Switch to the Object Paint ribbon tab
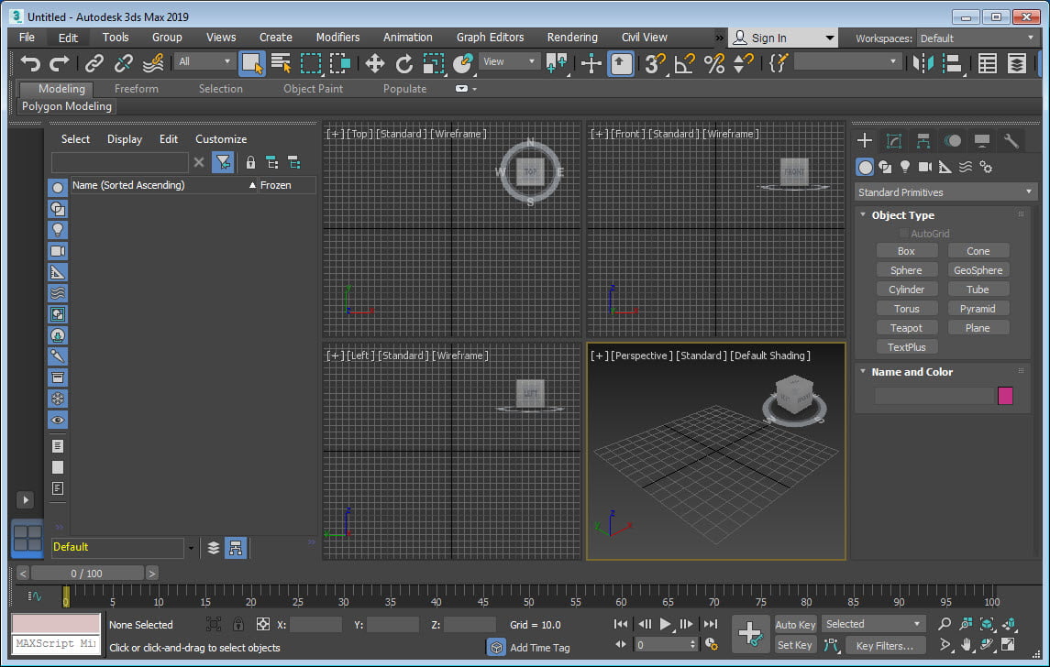 tap(313, 88)
